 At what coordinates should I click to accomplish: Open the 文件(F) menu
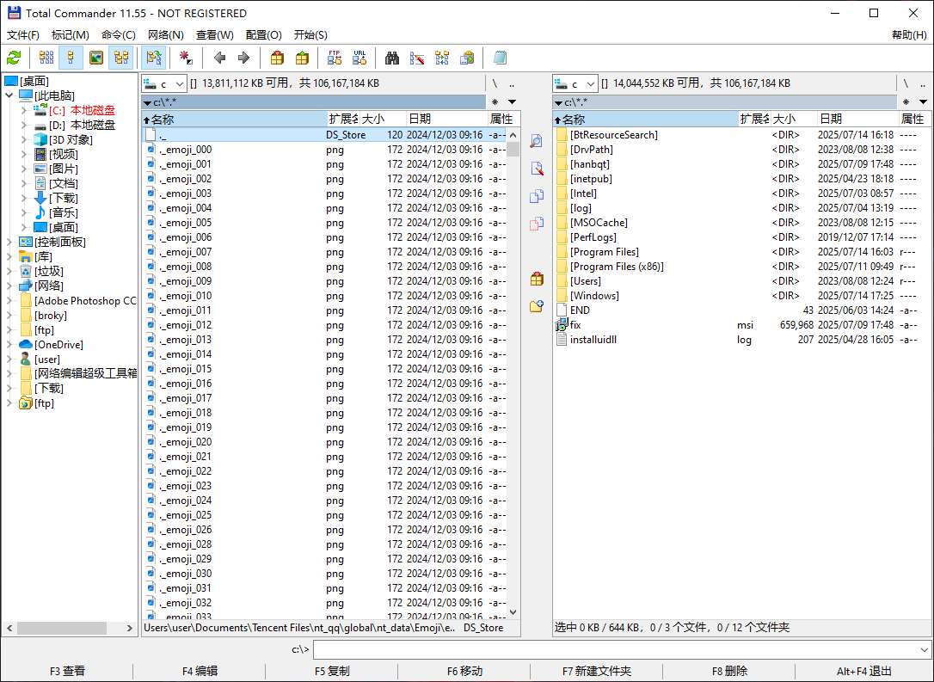pyautogui.click(x=22, y=34)
